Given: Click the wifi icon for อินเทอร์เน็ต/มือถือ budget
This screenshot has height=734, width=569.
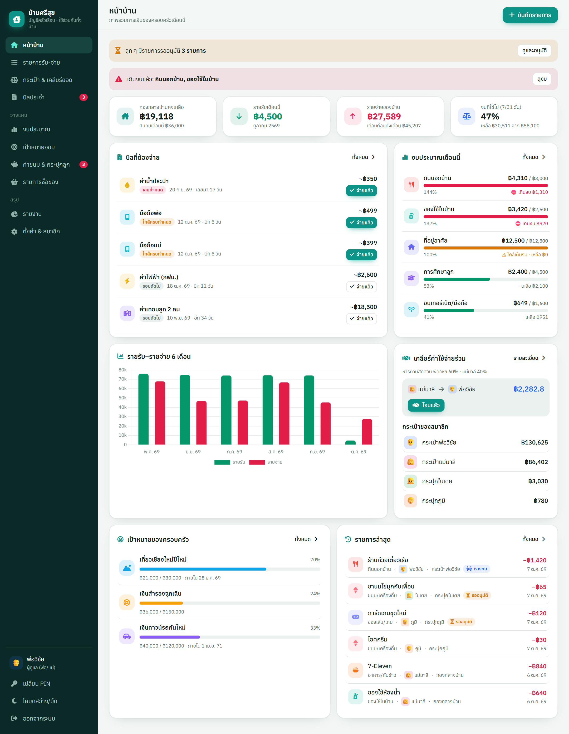Looking at the screenshot, I should click(x=411, y=309).
